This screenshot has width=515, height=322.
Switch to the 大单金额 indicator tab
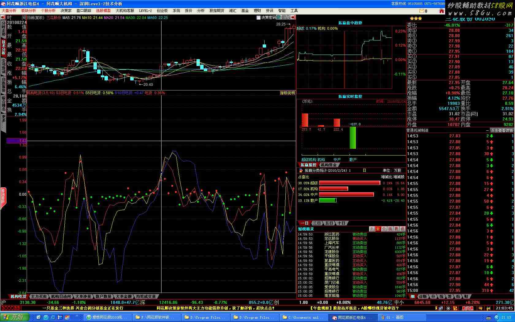tap(124, 297)
